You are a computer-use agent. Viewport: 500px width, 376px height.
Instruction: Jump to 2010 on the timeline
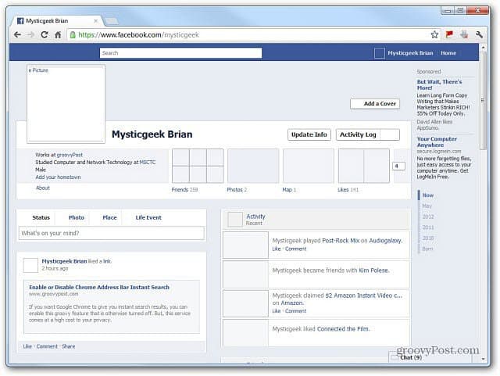(428, 238)
